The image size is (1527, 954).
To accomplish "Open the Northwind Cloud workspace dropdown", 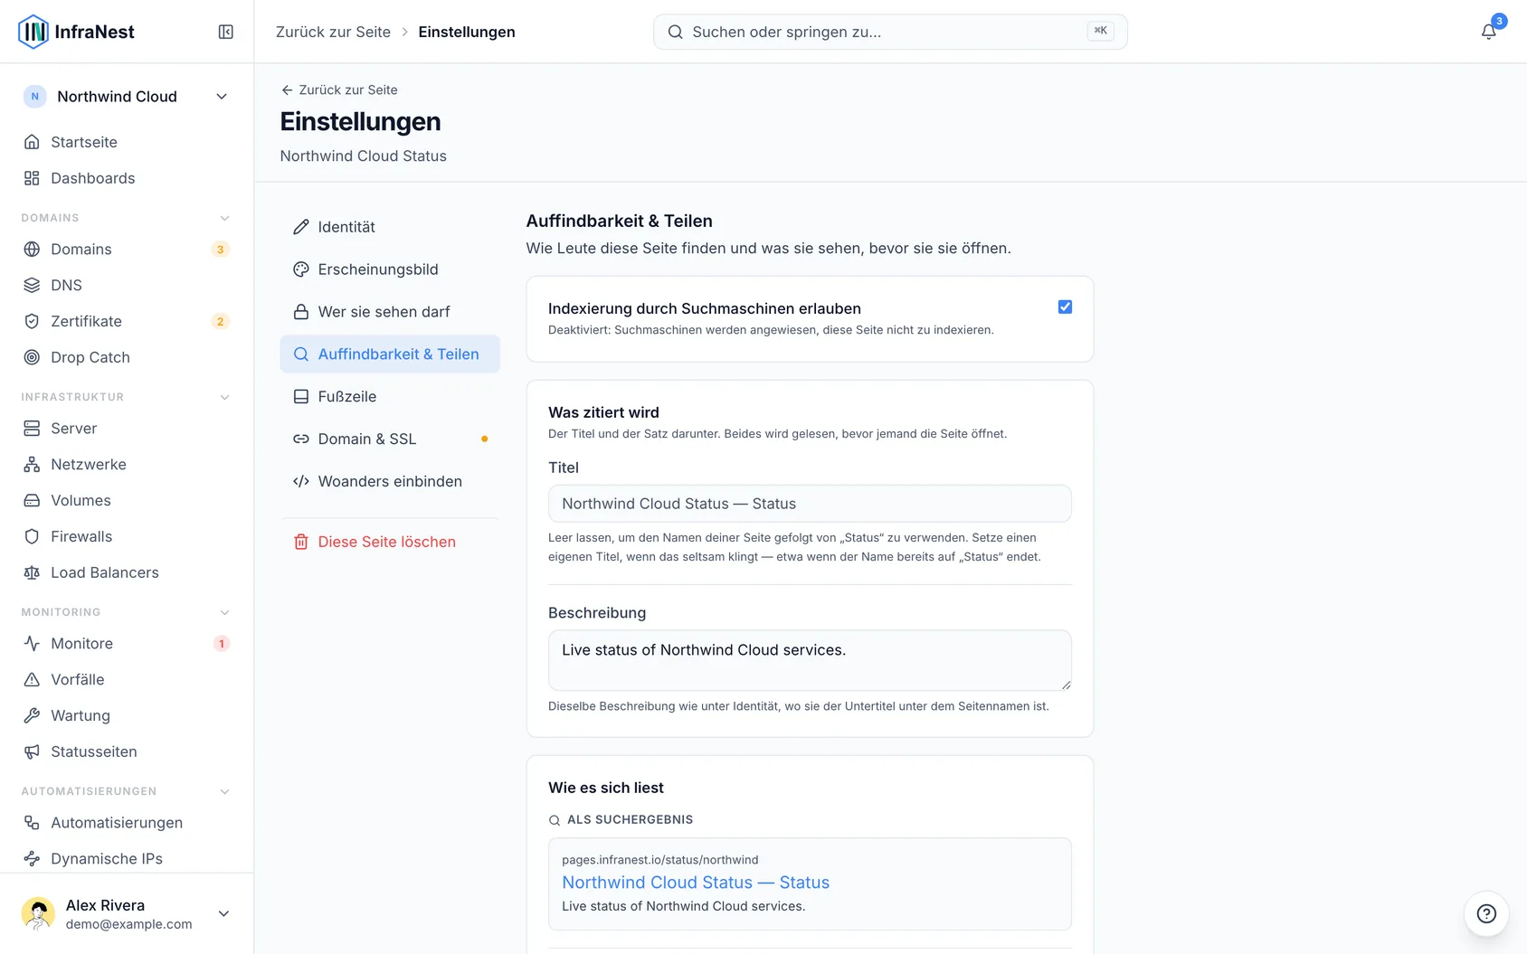I will point(127,97).
